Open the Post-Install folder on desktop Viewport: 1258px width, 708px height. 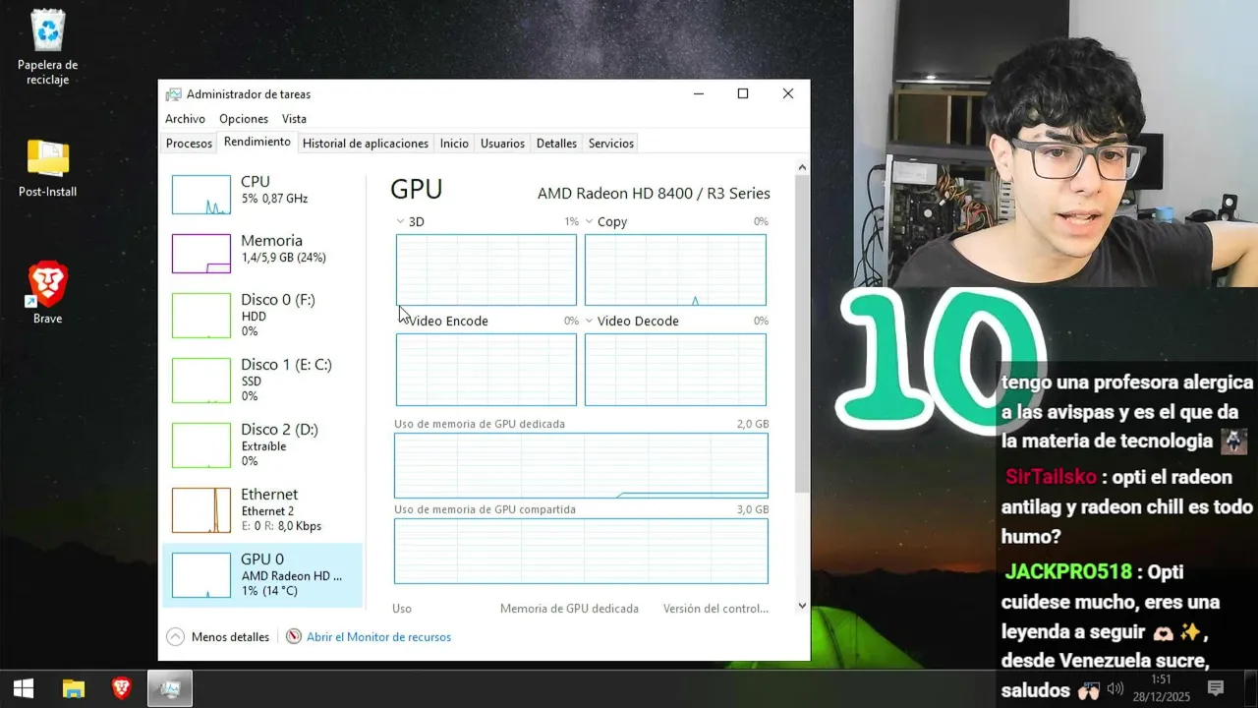coord(47,168)
